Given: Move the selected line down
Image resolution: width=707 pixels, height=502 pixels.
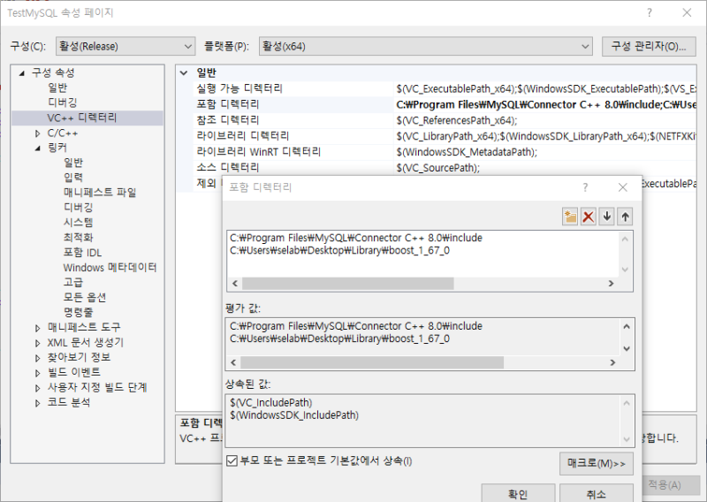Looking at the screenshot, I should pyautogui.click(x=607, y=217).
